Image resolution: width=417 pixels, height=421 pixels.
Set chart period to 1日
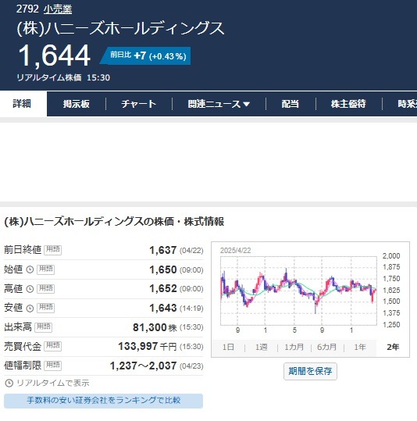[228, 347]
